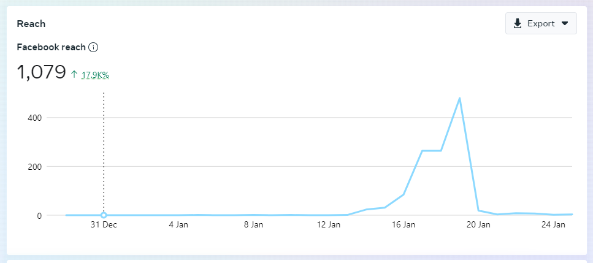Select the 20 Jan x-axis date label
593x263 pixels.
(478, 225)
